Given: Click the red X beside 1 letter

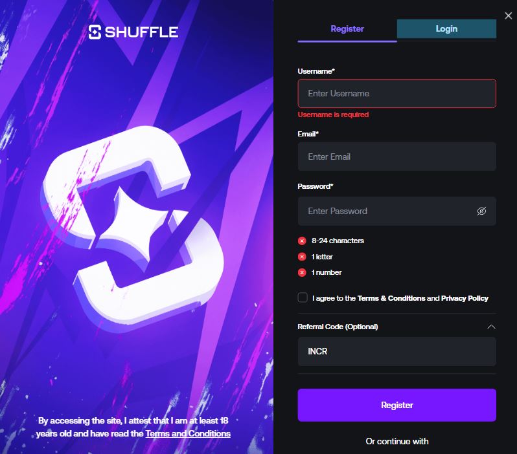Looking at the screenshot, I should click(x=302, y=257).
